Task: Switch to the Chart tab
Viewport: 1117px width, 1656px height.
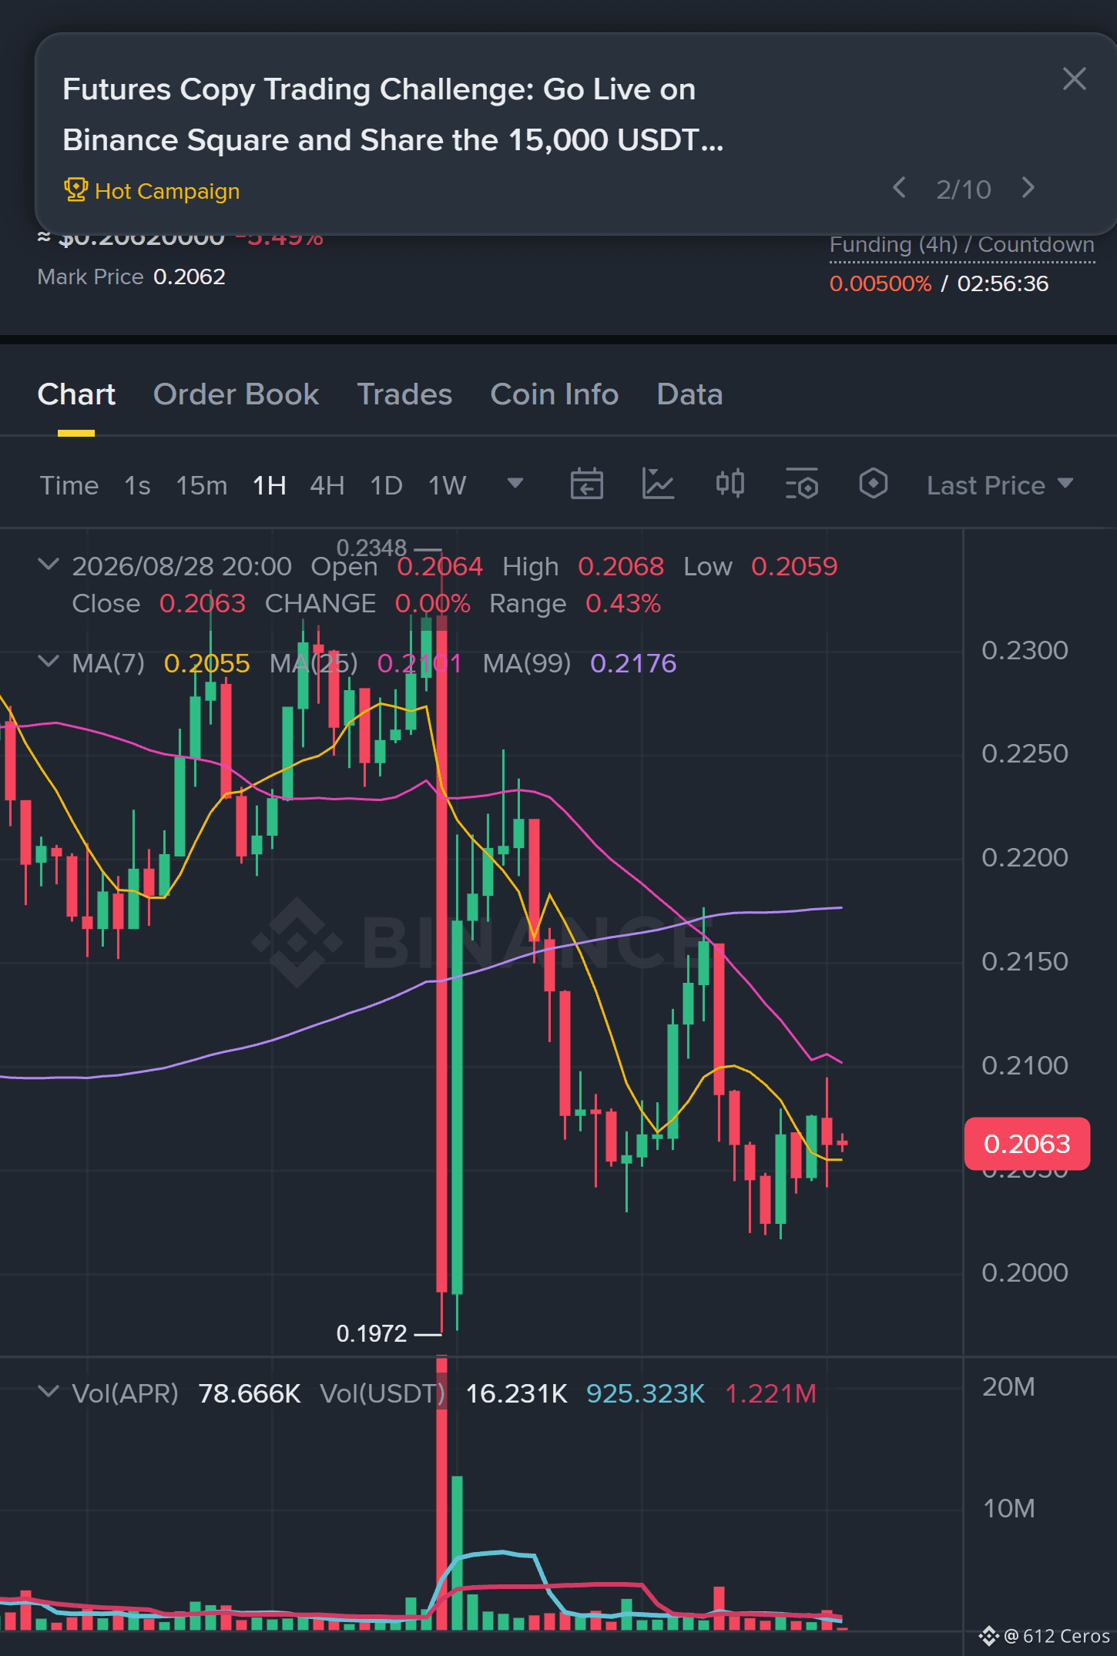Action: (x=76, y=394)
